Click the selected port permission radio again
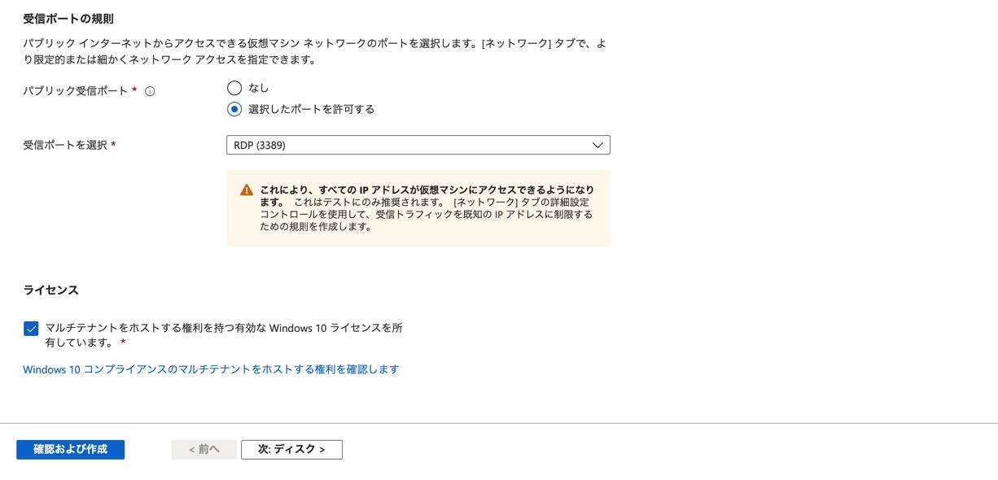The width and height of the screenshot is (998, 480). coord(236,108)
